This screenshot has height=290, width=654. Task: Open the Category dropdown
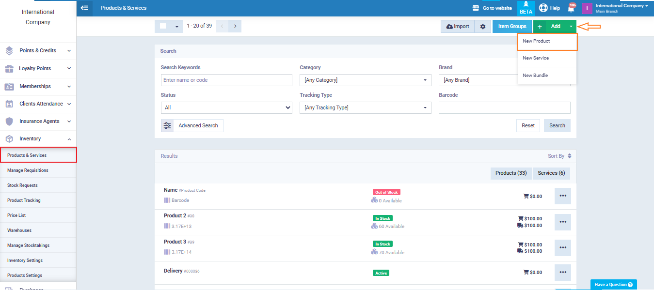coord(365,80)
